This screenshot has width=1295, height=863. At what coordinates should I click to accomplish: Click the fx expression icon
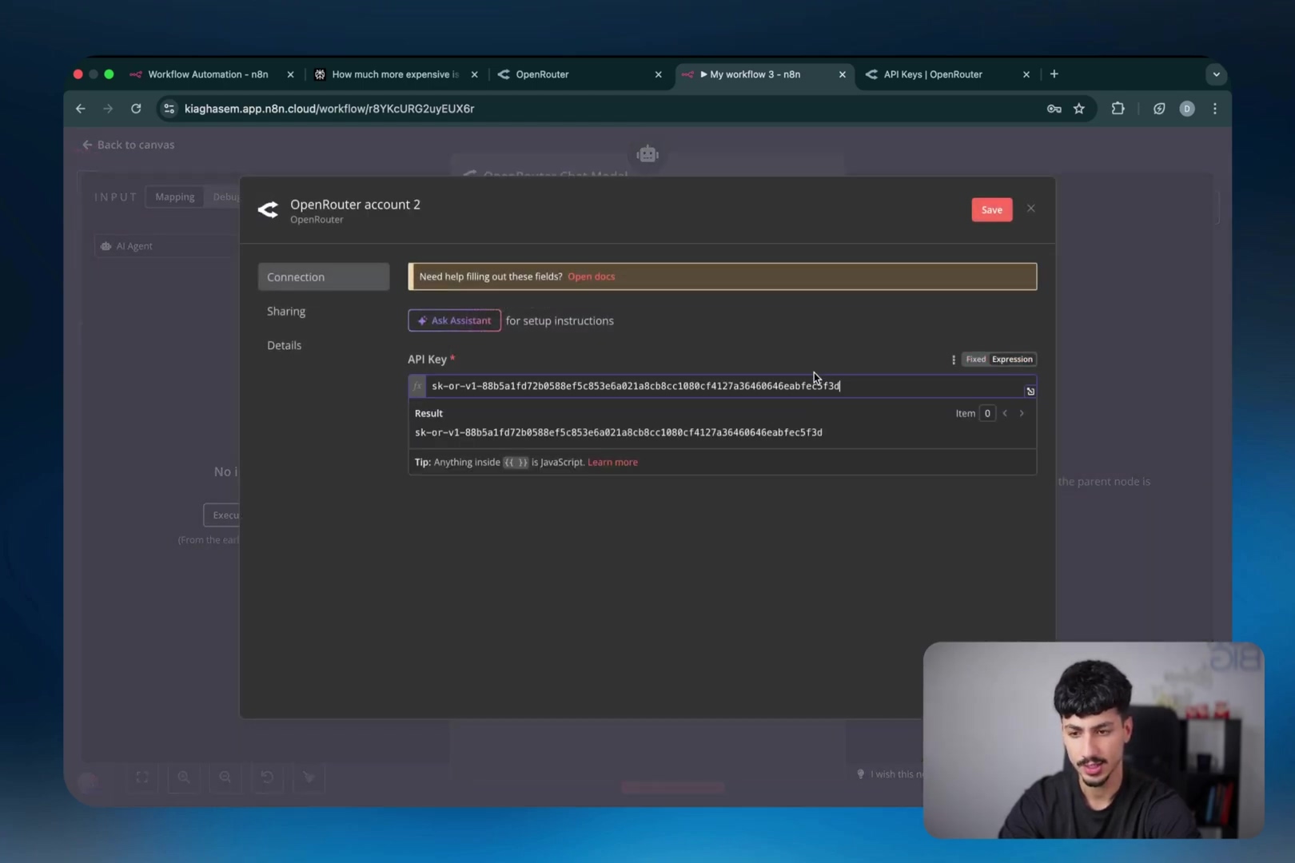(x=417, y=386)
